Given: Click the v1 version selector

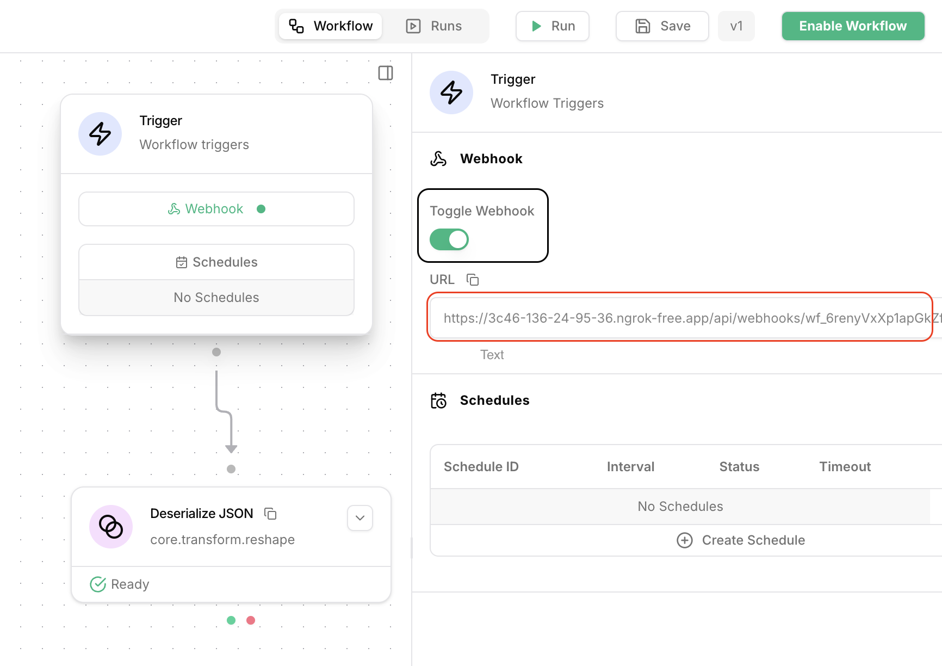Looking at the screenshot, I should click(x=736, y=26).
